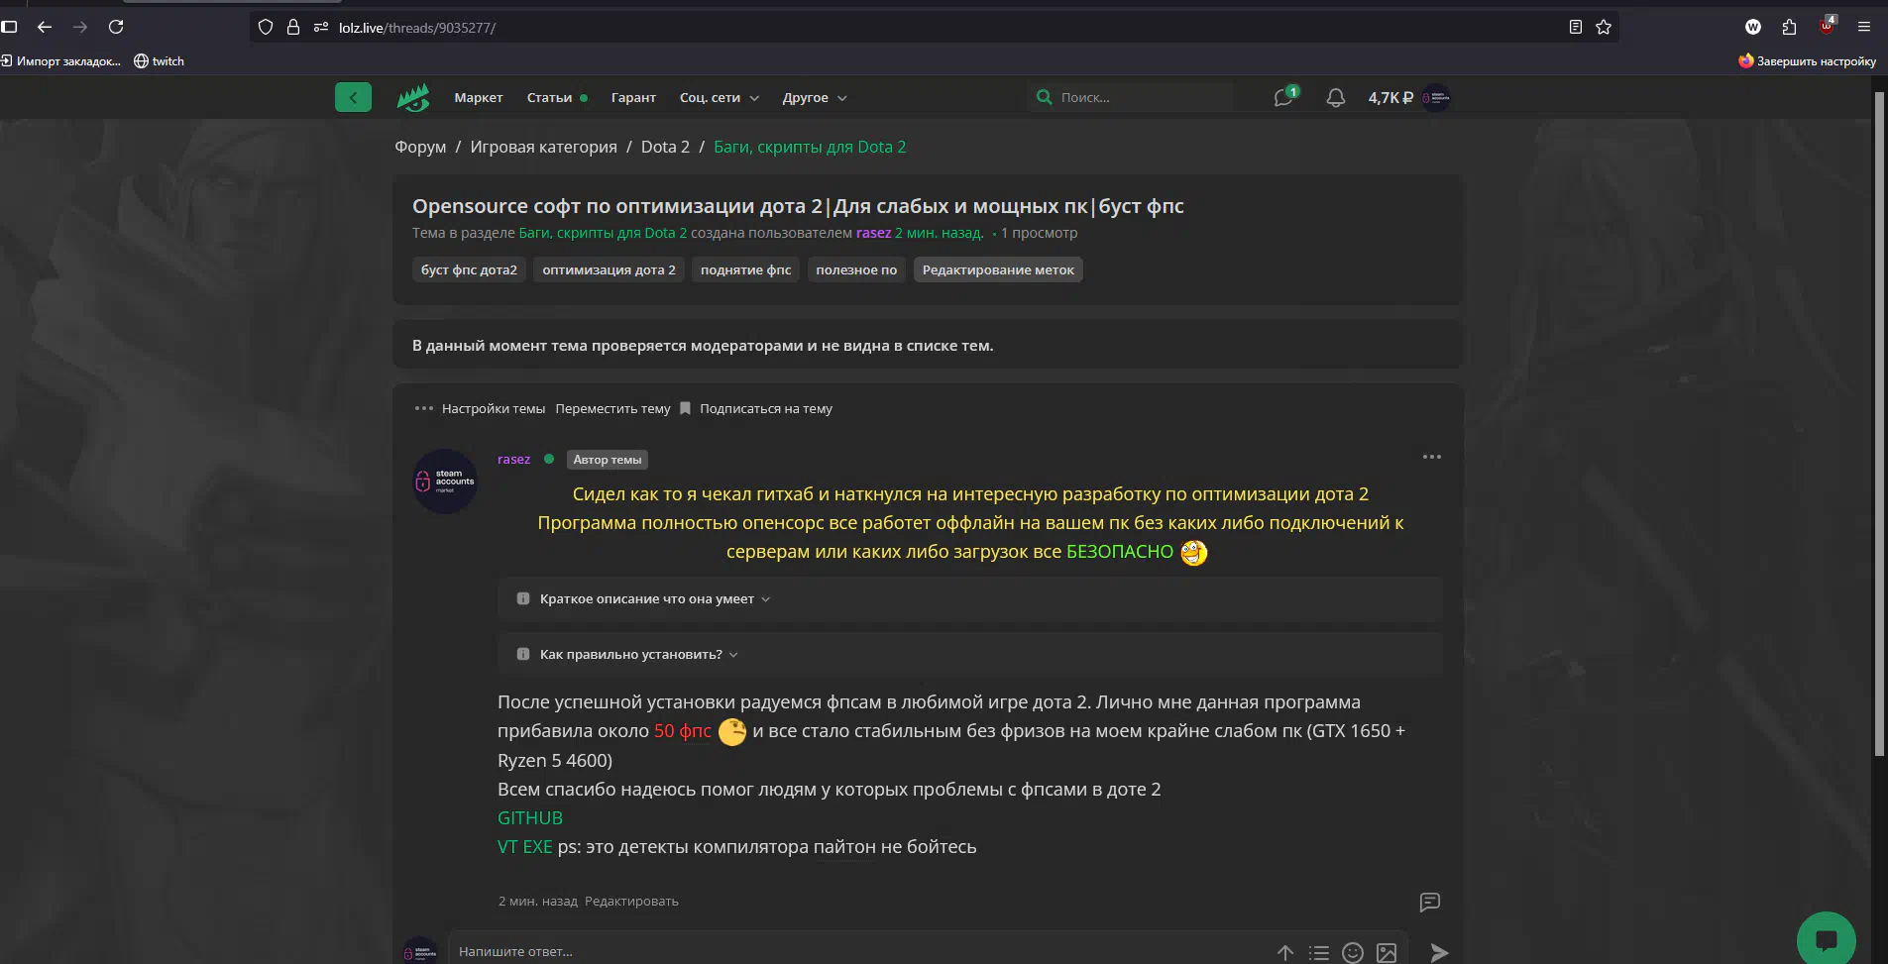Click rasez username in post

pyautogui.click(x=513, y=459)
